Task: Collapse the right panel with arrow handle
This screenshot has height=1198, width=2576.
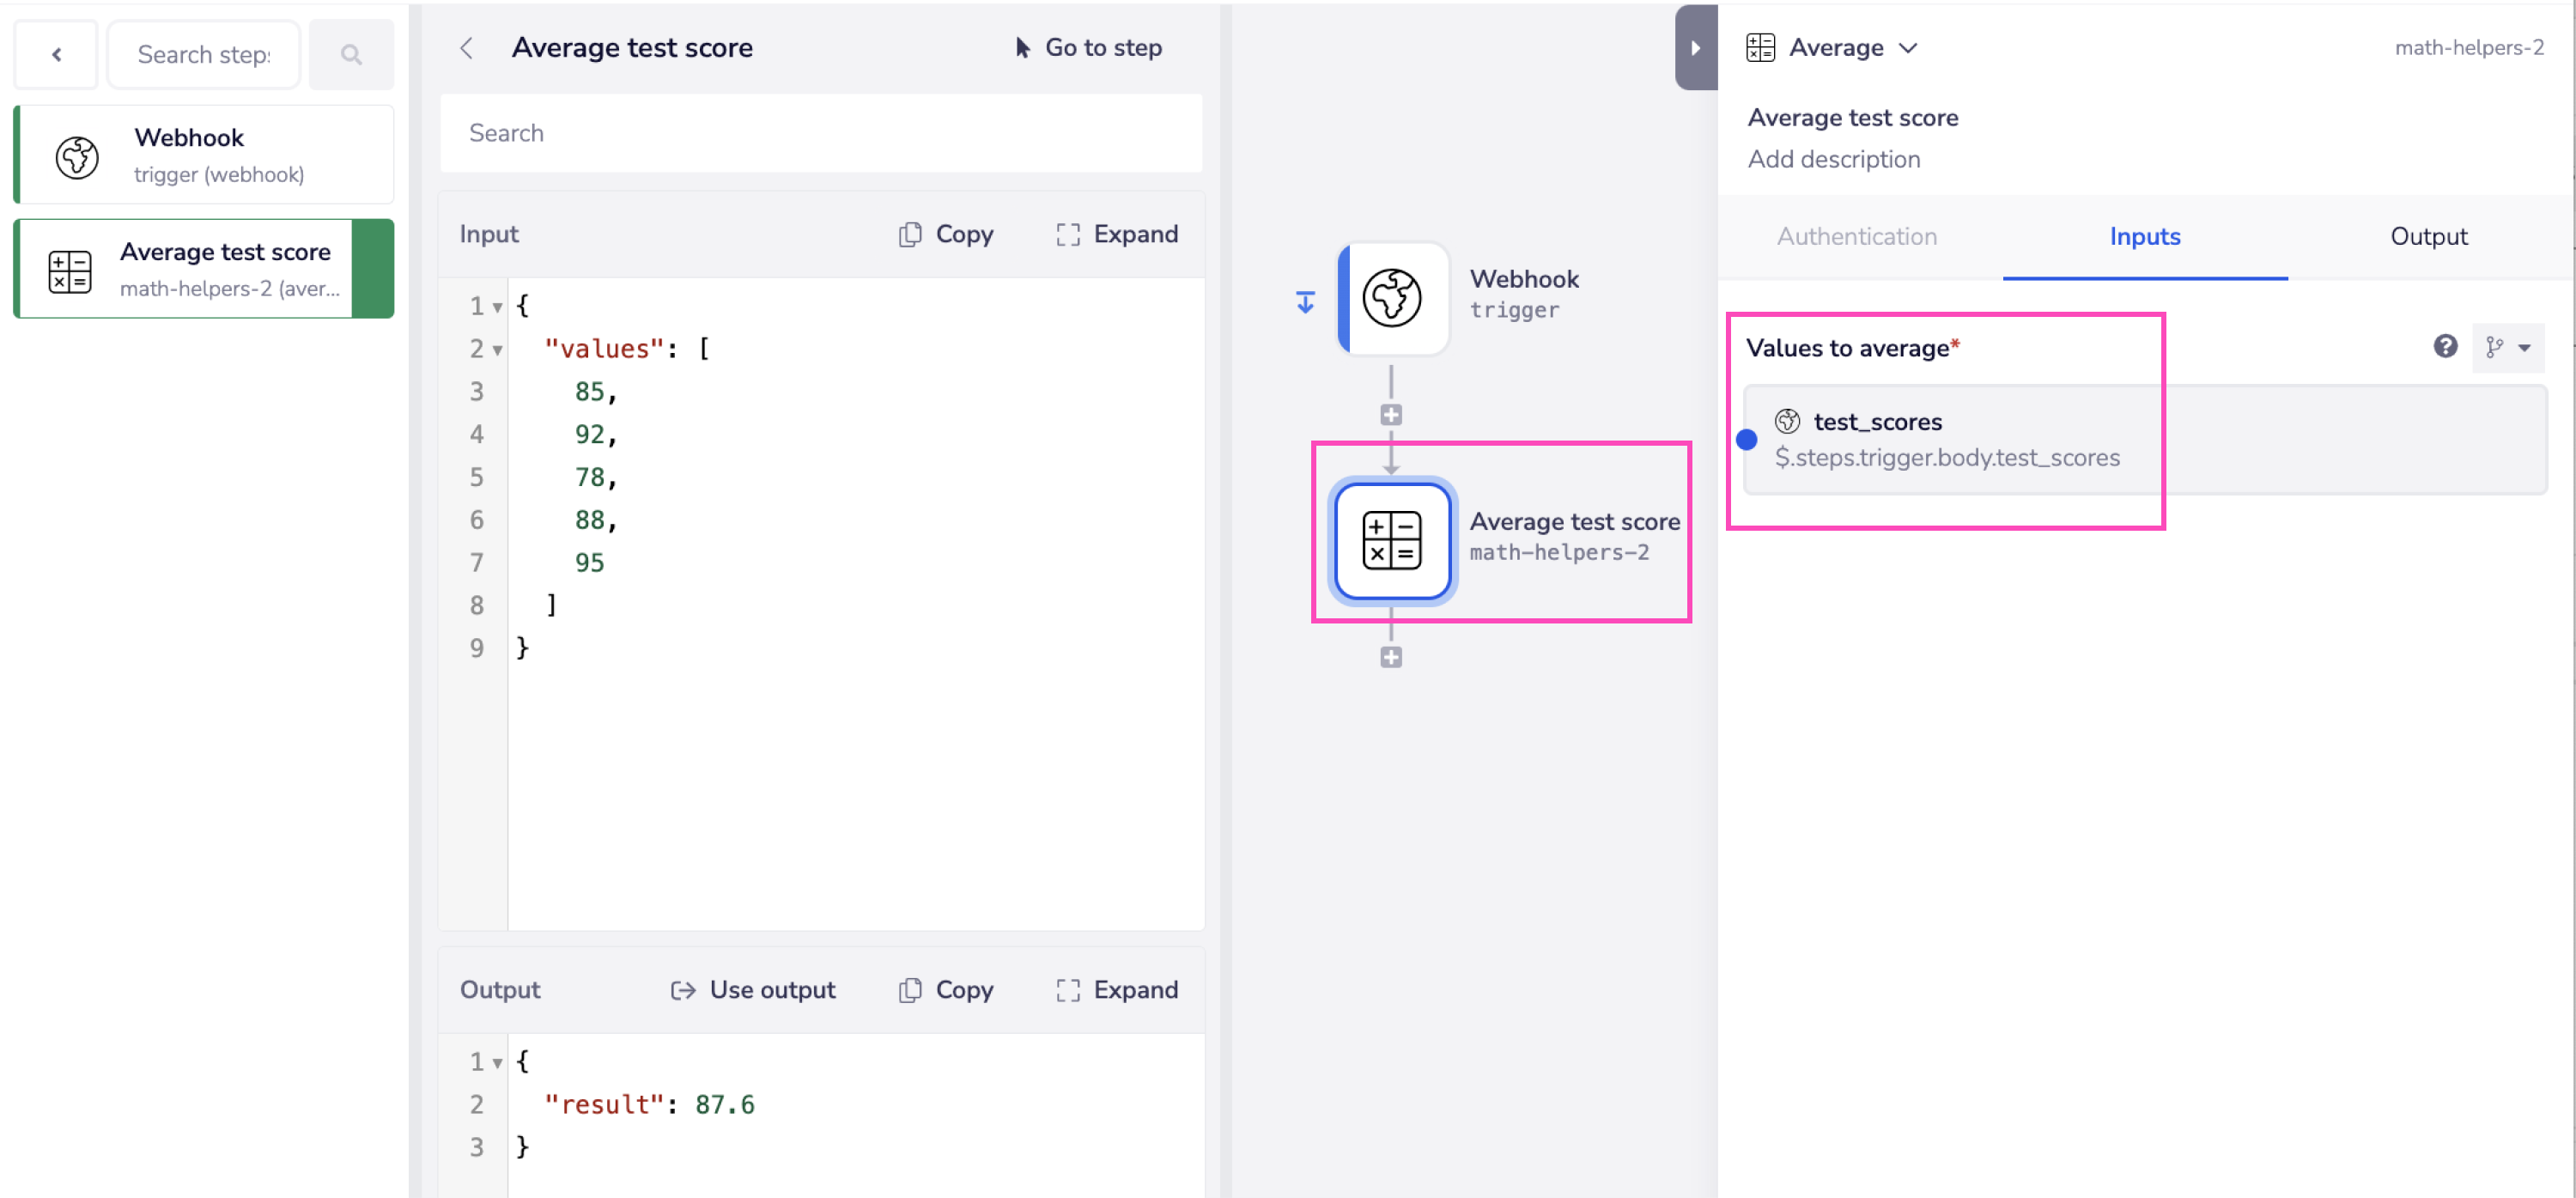Action: pyautogui.click(x=1695, y=48)
